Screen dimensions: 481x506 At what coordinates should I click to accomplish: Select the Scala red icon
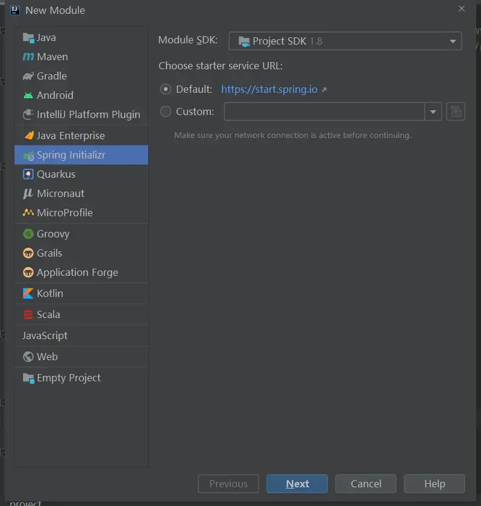click(28, 314)
